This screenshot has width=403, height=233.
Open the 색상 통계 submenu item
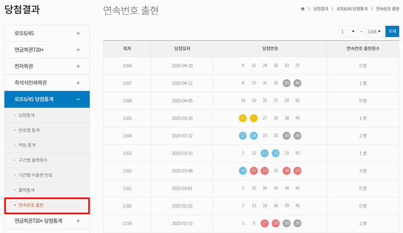point(27,145)
